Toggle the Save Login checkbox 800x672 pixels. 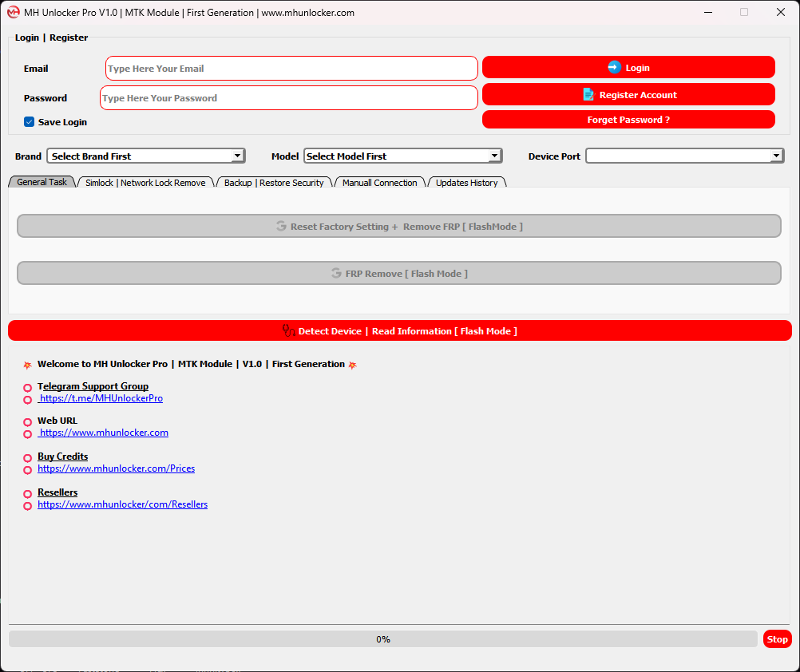(x=30, y=122)
